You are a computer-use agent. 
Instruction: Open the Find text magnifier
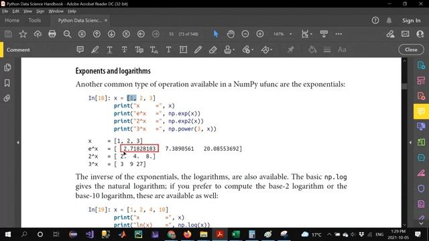tap(67, 34)
